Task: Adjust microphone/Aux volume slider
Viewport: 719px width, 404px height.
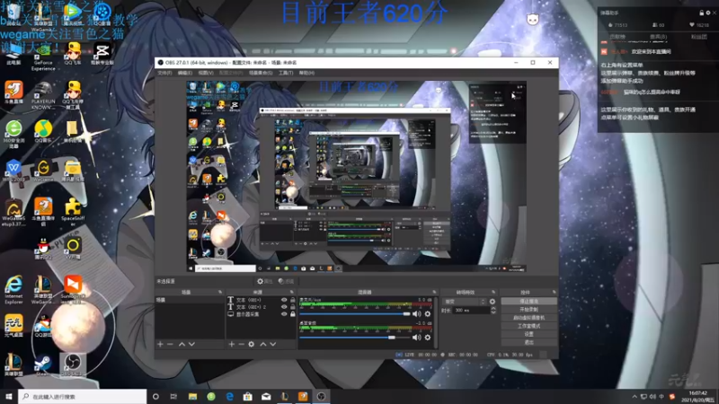Action: 355,314
